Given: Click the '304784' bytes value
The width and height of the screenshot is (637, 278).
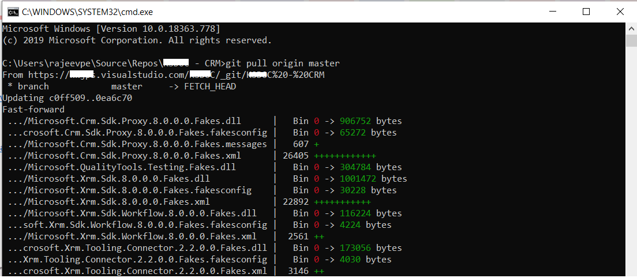Looking at the screenshot, I should point(356,167).
